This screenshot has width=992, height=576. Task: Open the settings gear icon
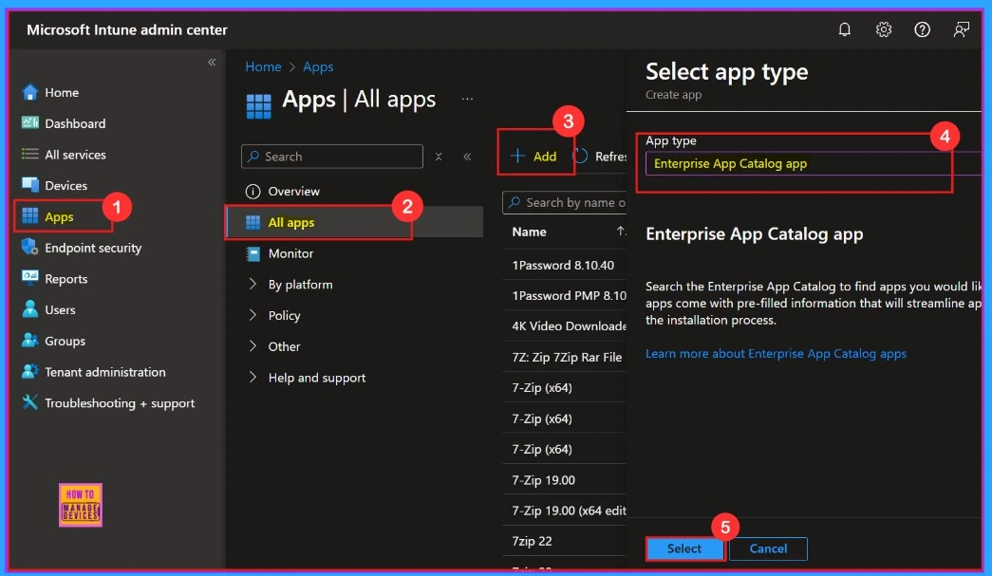point(884,29)
